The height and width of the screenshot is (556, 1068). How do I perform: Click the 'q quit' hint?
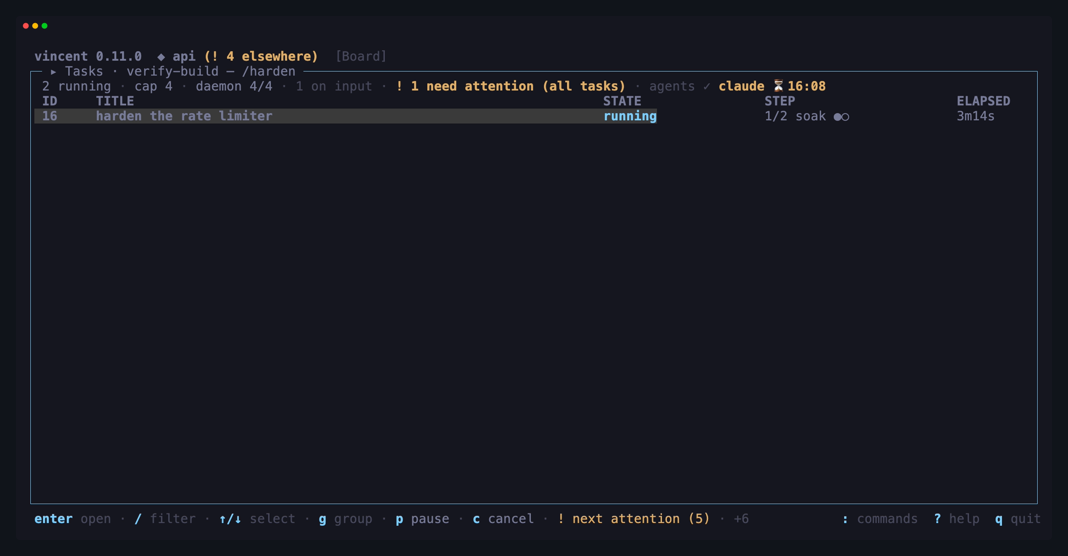click(1018, 519)
